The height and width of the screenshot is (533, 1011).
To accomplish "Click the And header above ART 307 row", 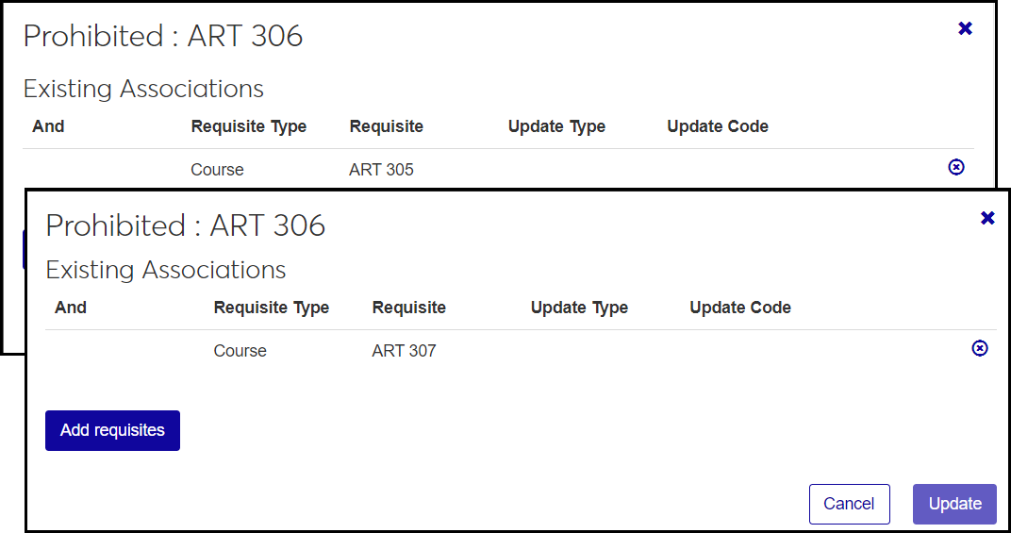I will [x=71, y=308].
